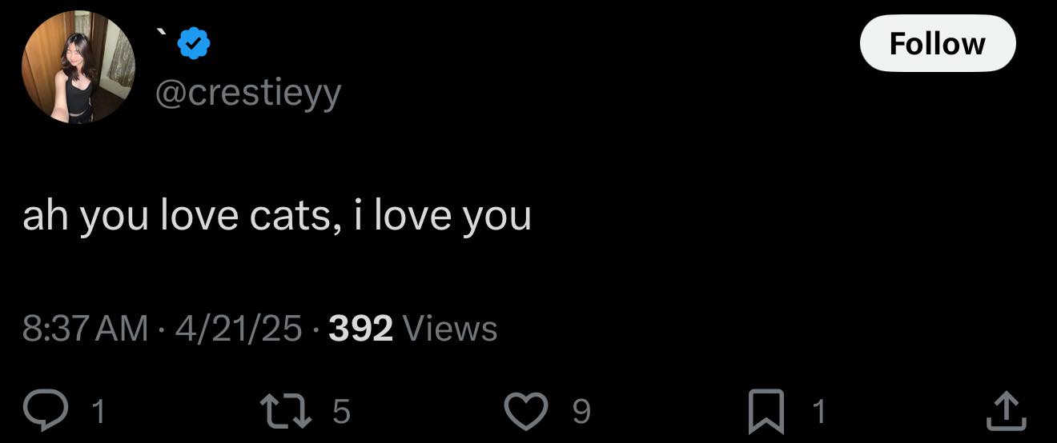The image size is (1057, 443).
Task: Open the circular profile picture of crestieyy
Action: pyautogui.click(x=79, y=66)
